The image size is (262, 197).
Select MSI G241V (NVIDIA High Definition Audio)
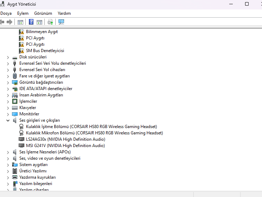(65, 146)
